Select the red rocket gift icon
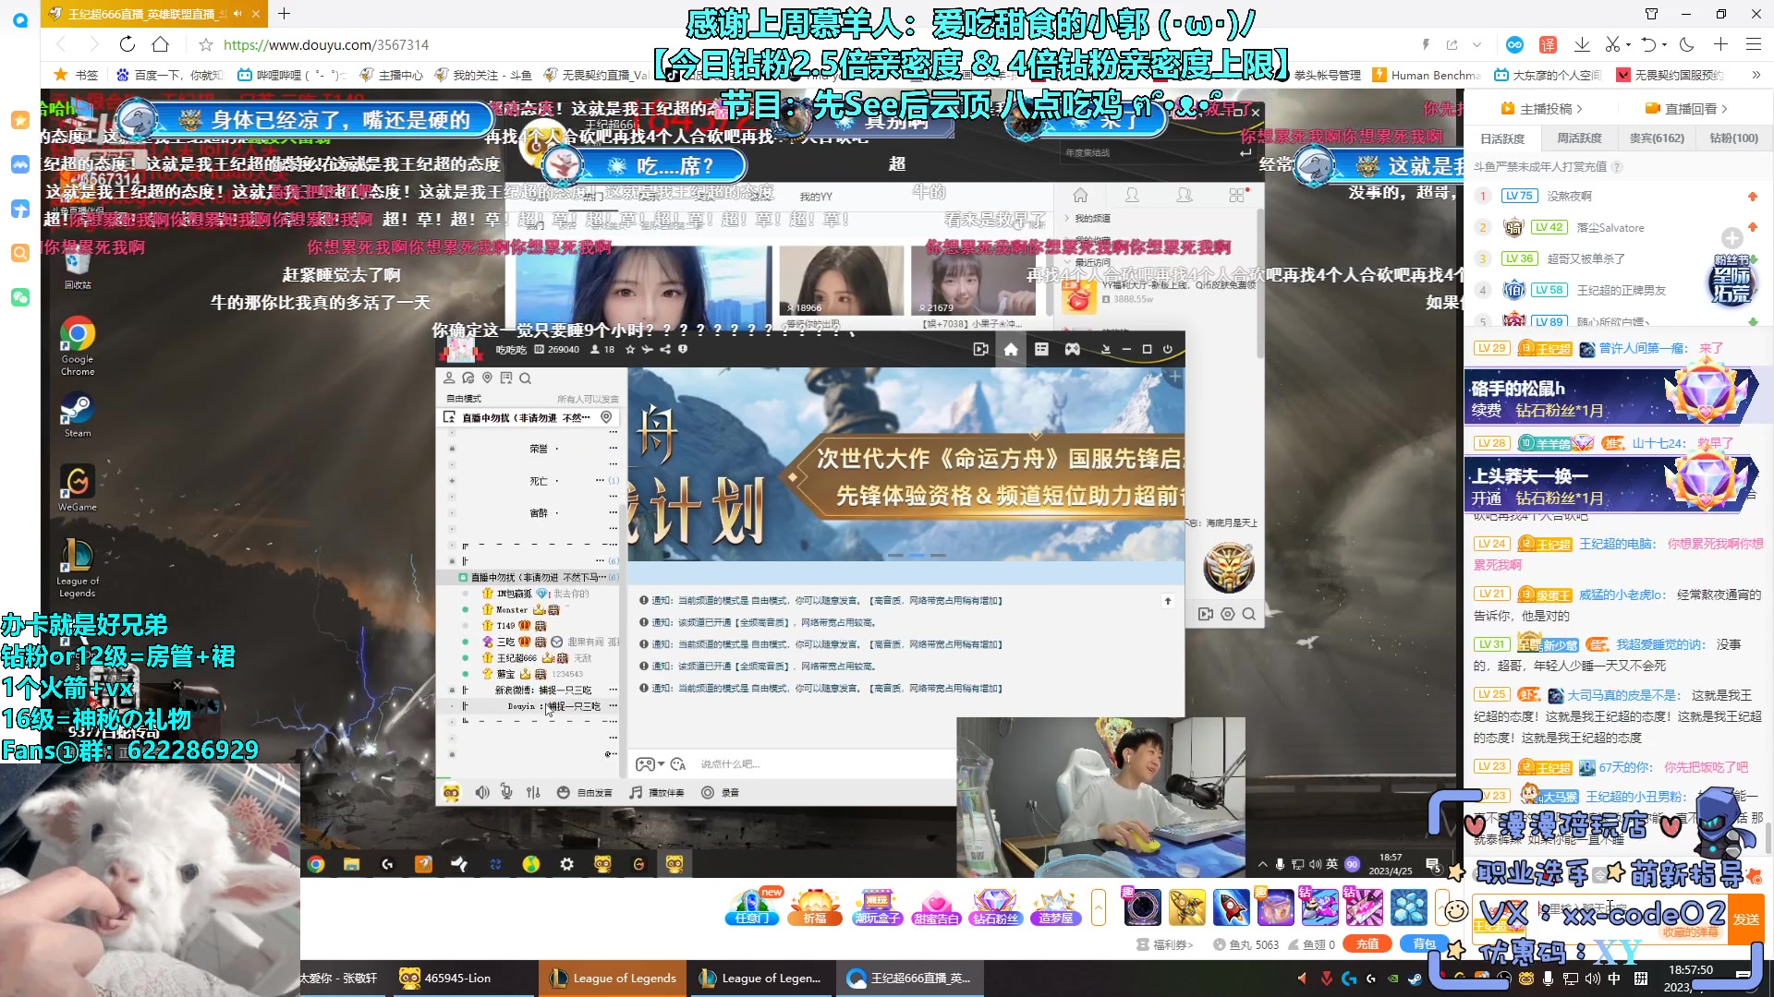This screenshot has height=997, width=1774. tap(1231, 907)
